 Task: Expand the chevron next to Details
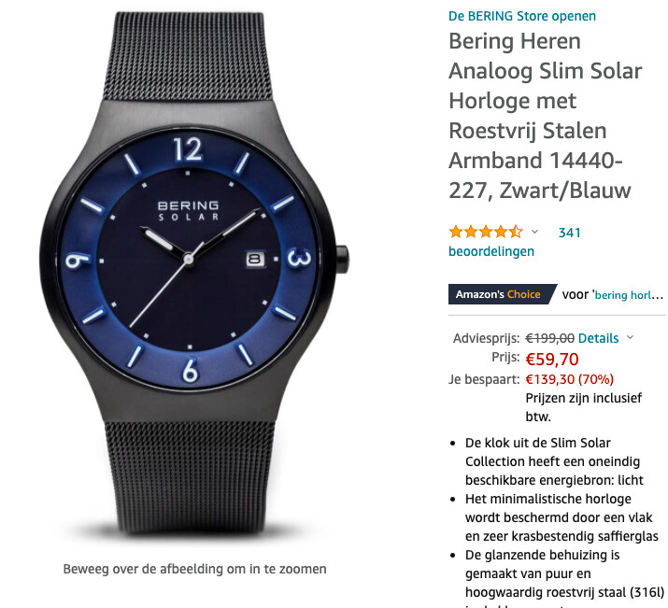pos(630,338)
